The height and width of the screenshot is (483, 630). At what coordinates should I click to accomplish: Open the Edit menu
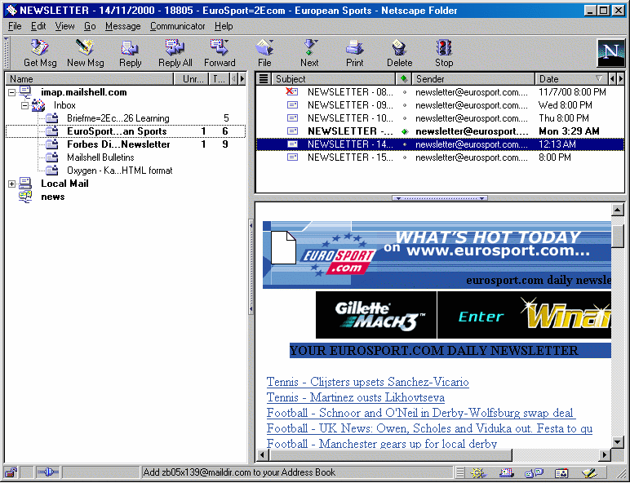[x=38, y=26]
